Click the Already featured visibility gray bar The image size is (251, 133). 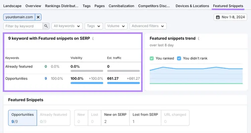[x=87, y=71]
